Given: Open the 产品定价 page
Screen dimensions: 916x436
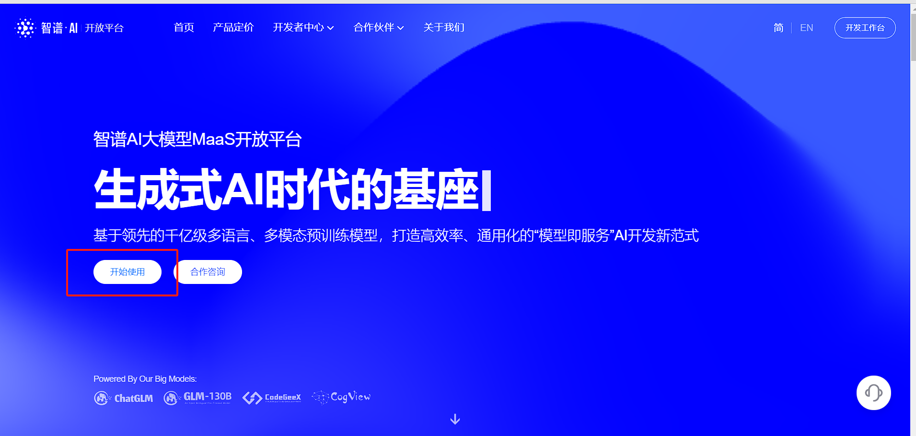Looking at the screenshot, I should tap(233, 27).
